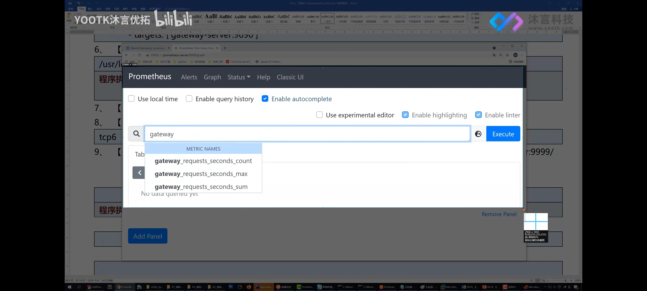Expand the Word styles gallery arrow
647x291 pixels.
click(x=467, y=22)
